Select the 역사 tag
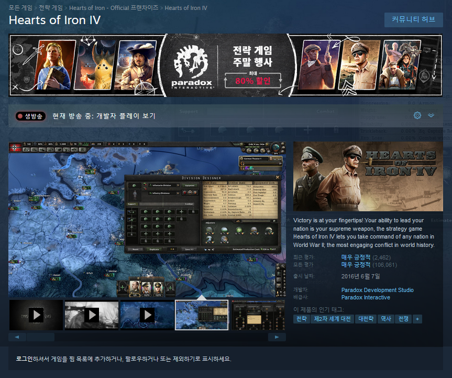The width and height of the screenshot is (452, 378). point(386,319)
